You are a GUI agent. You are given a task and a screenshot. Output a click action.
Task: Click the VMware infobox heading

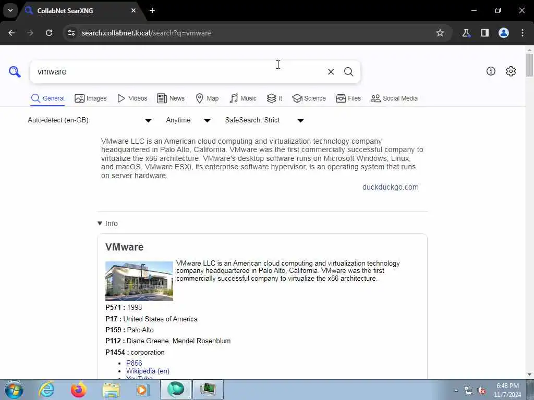pyautogui.click(x=124, y=247)
